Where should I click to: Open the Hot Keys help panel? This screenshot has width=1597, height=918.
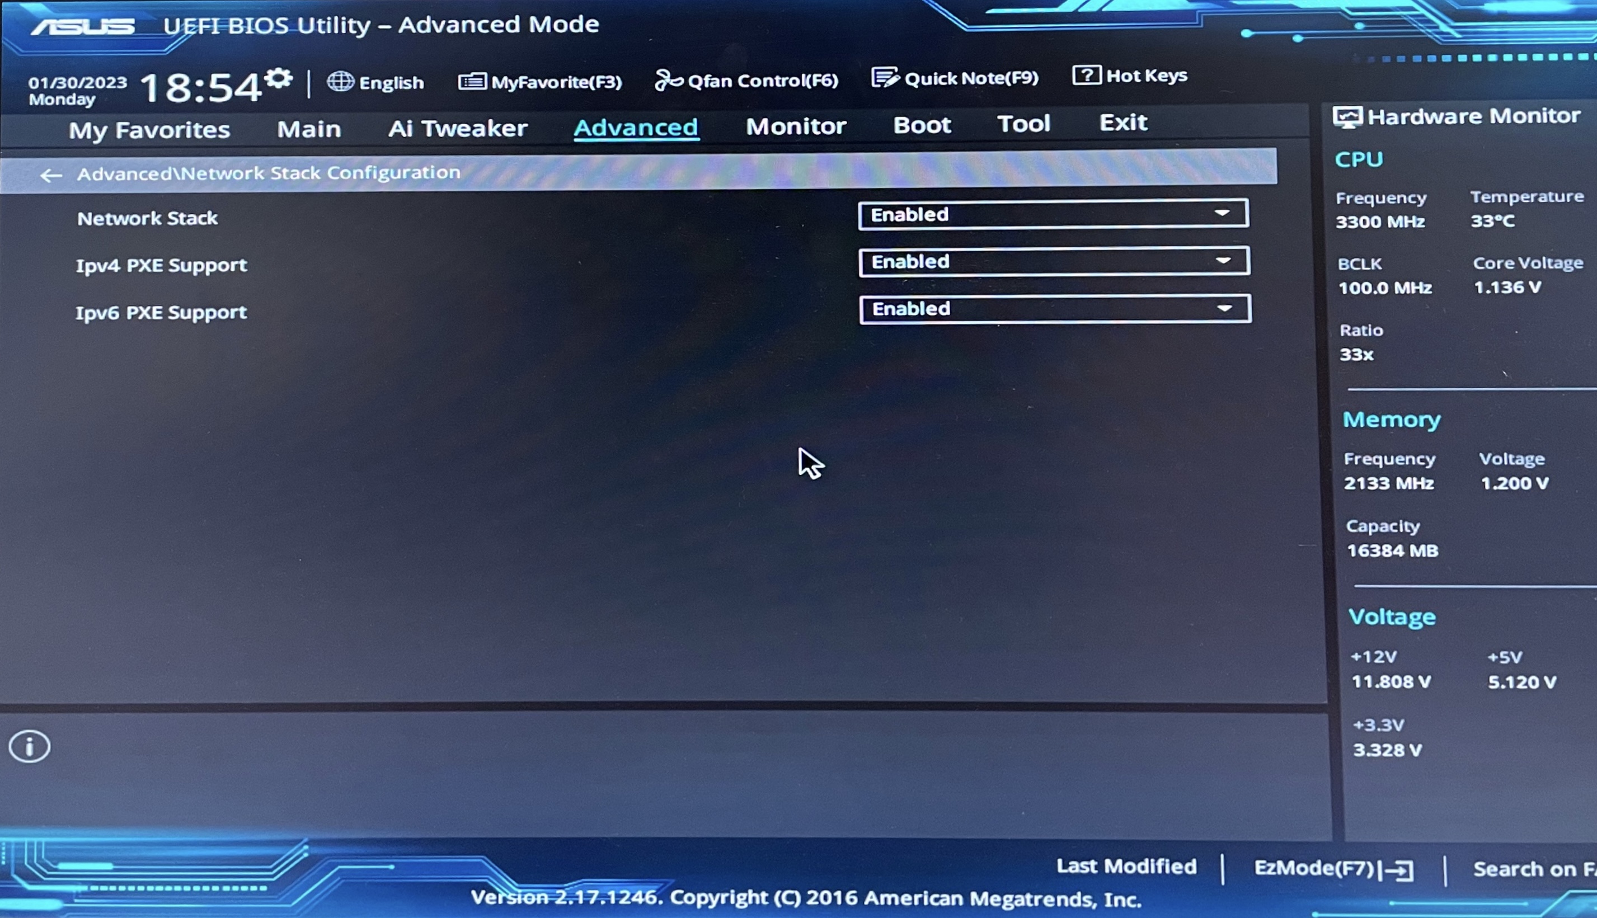(1130, 75)
